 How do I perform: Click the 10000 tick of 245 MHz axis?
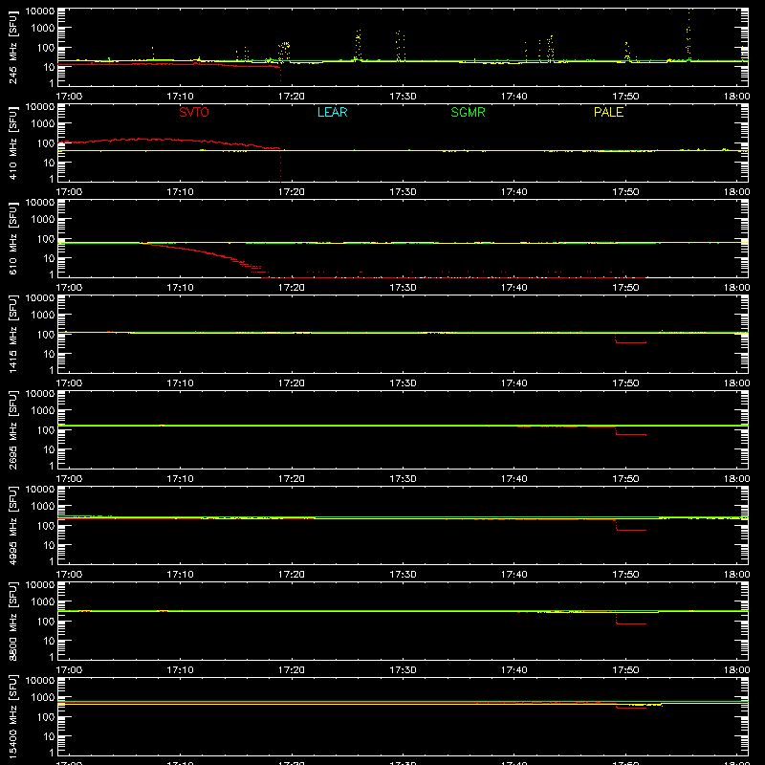(40, 11)
